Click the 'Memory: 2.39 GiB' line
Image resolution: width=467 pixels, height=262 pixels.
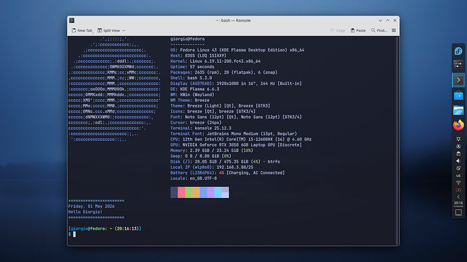211,151
